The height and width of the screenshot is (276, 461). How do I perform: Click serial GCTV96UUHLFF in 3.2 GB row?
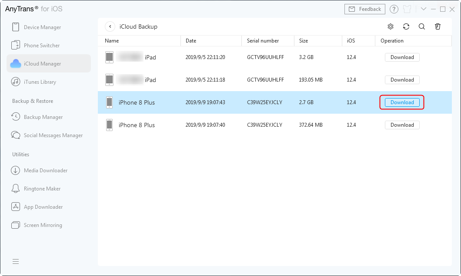[x=265, y=57]
